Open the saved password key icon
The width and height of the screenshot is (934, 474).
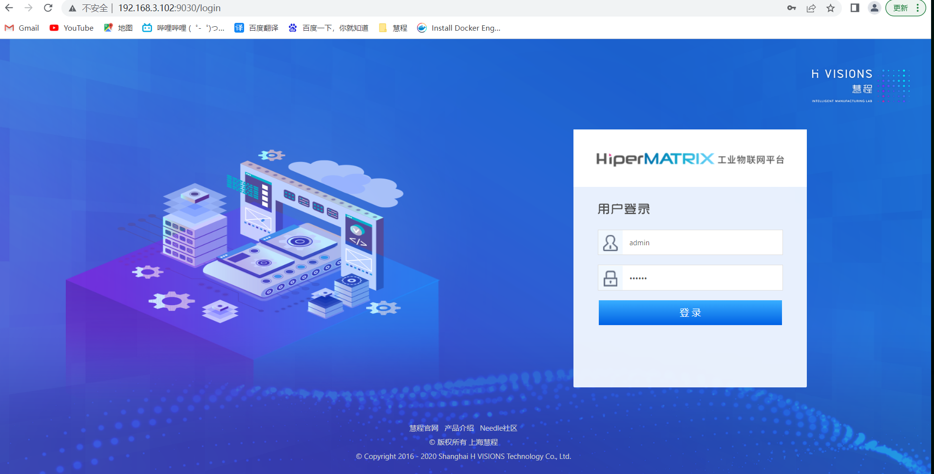click(x=791, y=8)
